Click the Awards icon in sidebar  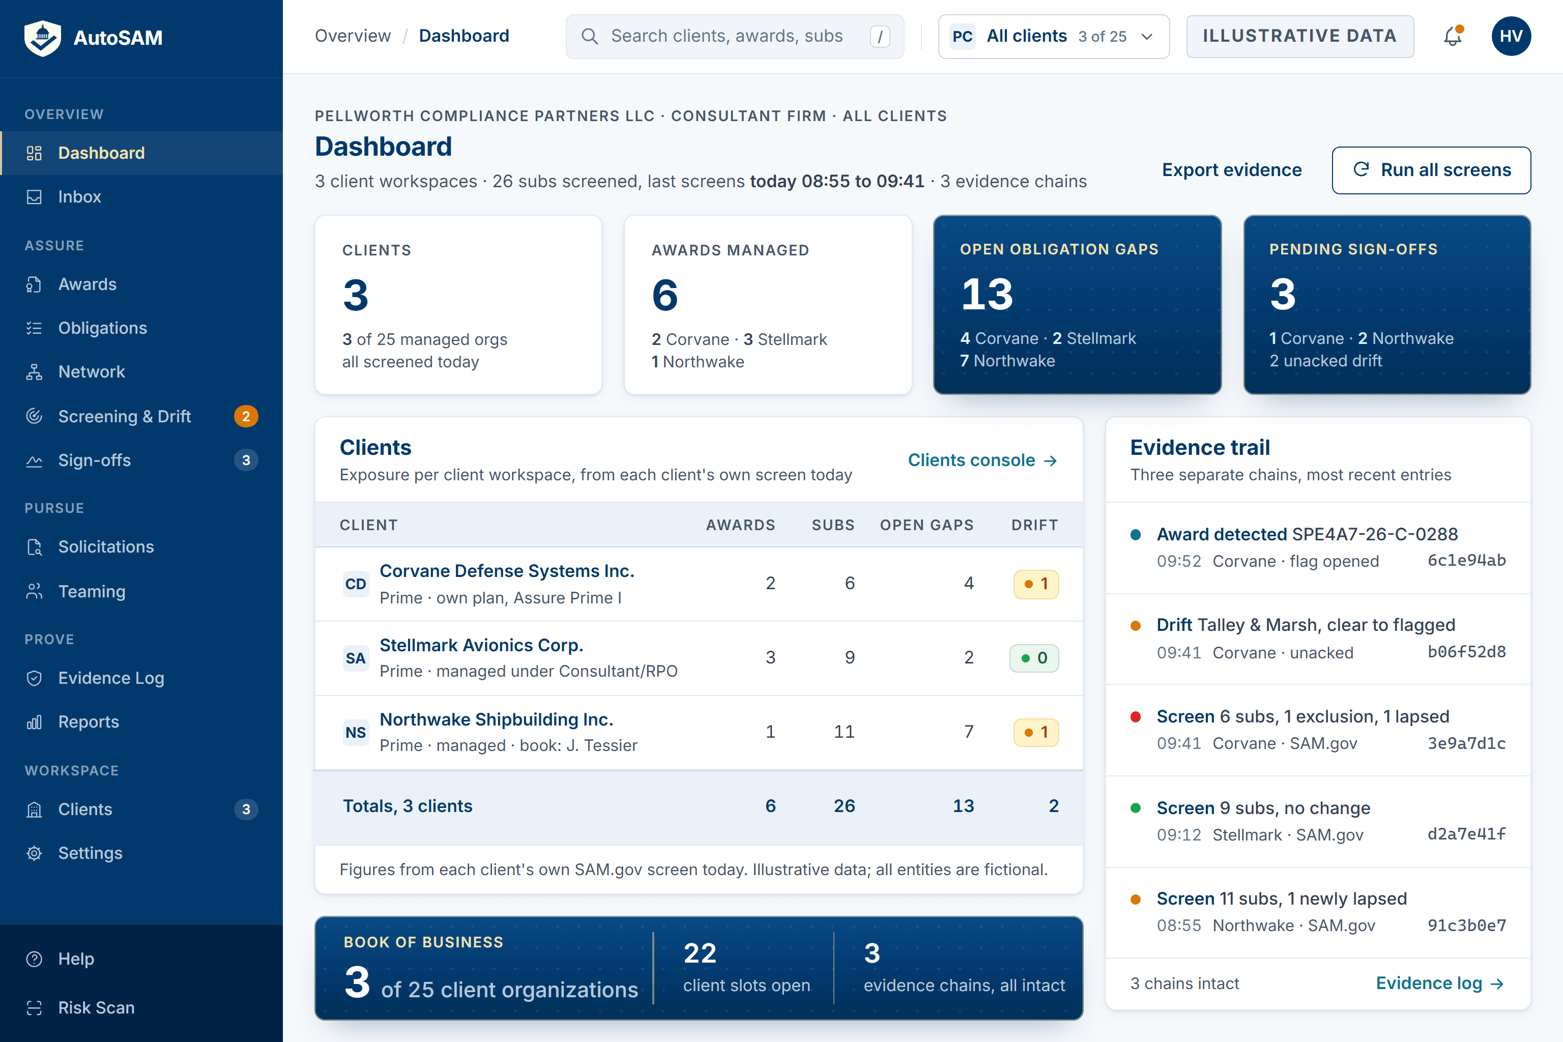(x=34, y=284)
